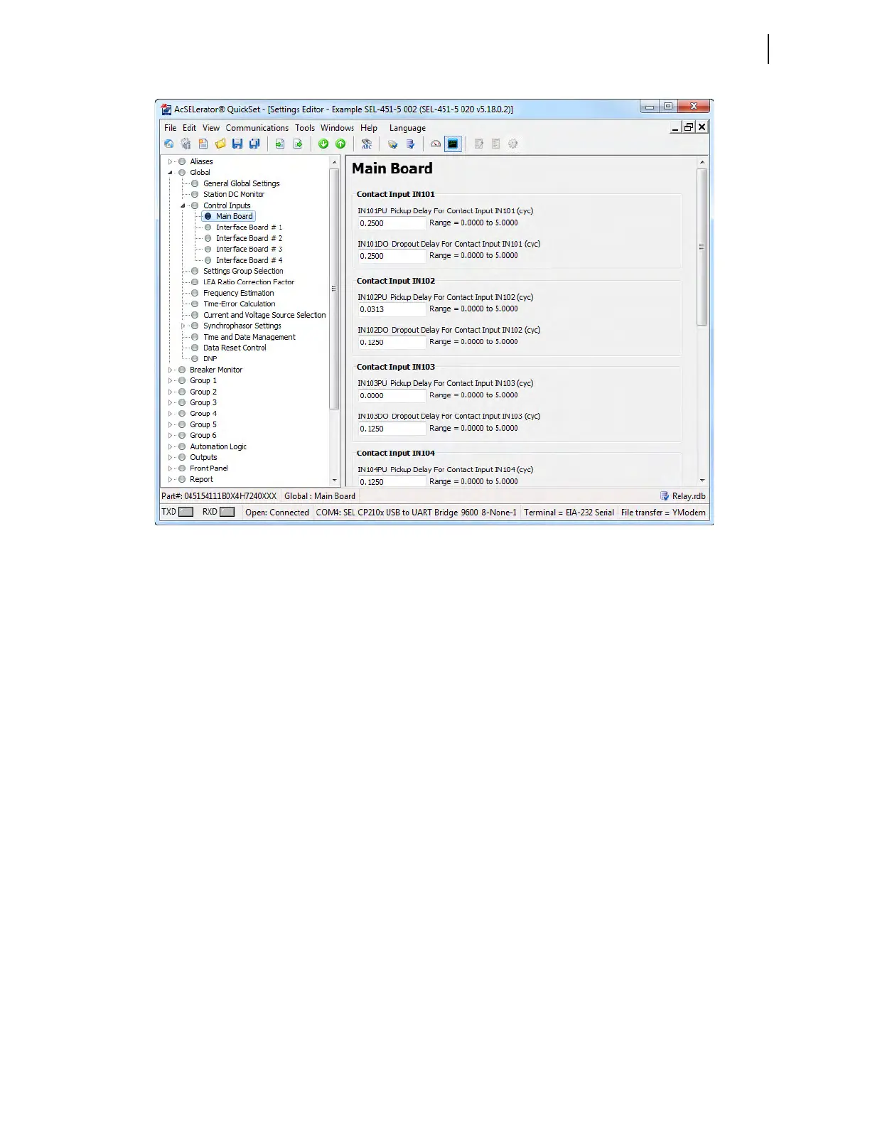Click the second grayed-out document toolbar icon
Screen dimensions: 870x1126
(496, 144)
